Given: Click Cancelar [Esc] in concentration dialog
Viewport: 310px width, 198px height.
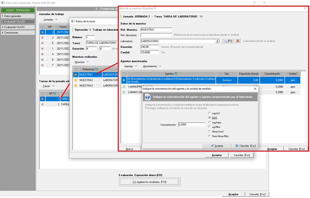Looking at the screenshot, I should point(245,146).
